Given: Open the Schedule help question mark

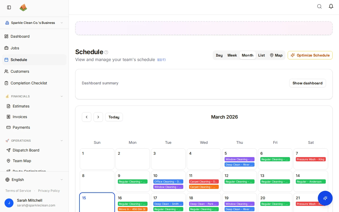Looking at the screenshot, I should click(106, 52).
